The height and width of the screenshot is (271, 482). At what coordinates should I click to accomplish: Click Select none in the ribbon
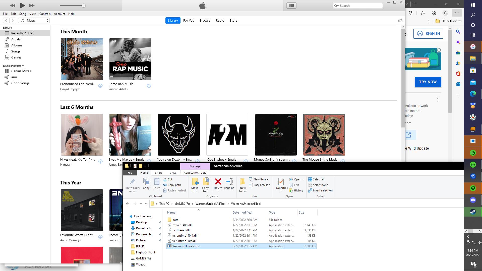point(318,185)
